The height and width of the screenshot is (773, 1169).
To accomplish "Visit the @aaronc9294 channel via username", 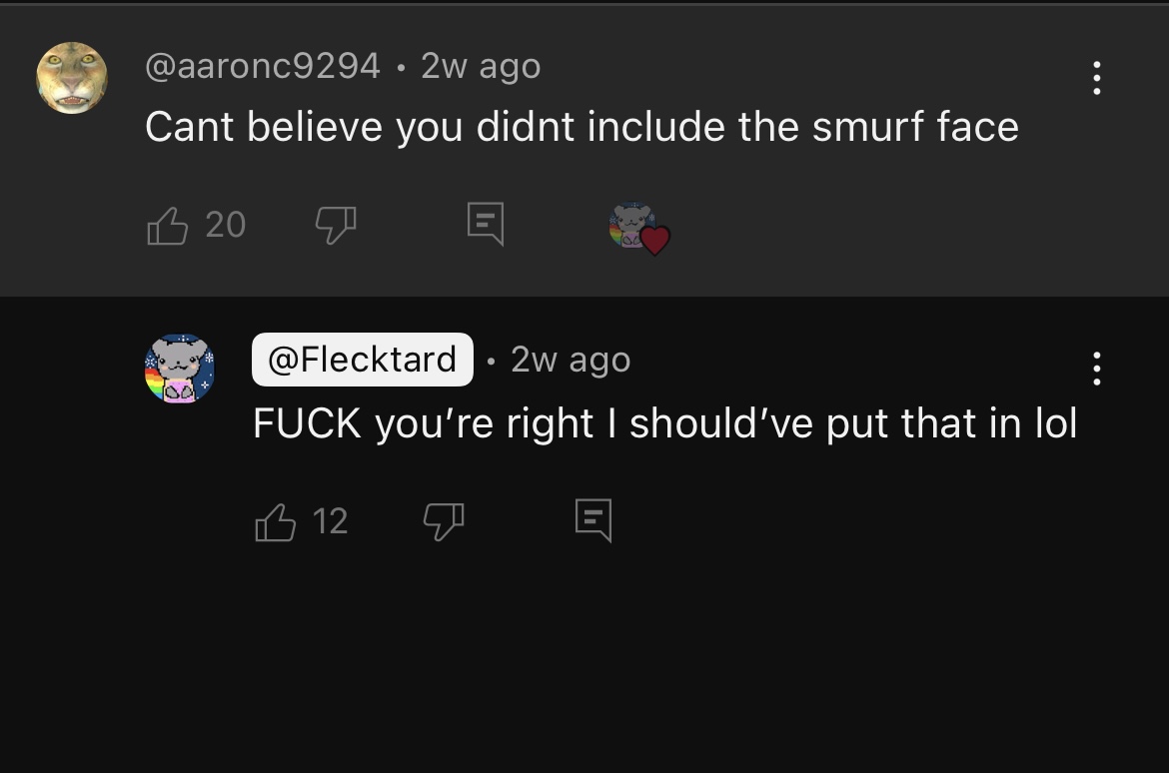I will pos(263,66).
